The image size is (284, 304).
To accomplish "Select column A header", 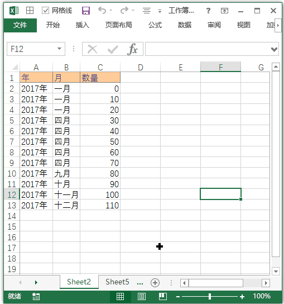I will click(x=36, y=67).
